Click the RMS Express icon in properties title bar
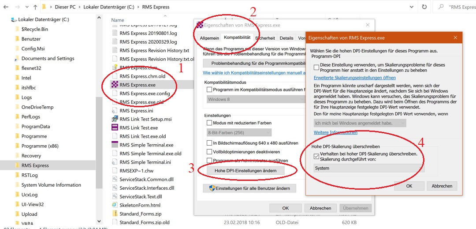This screenshot has width=476, height=229. point(200,25)
